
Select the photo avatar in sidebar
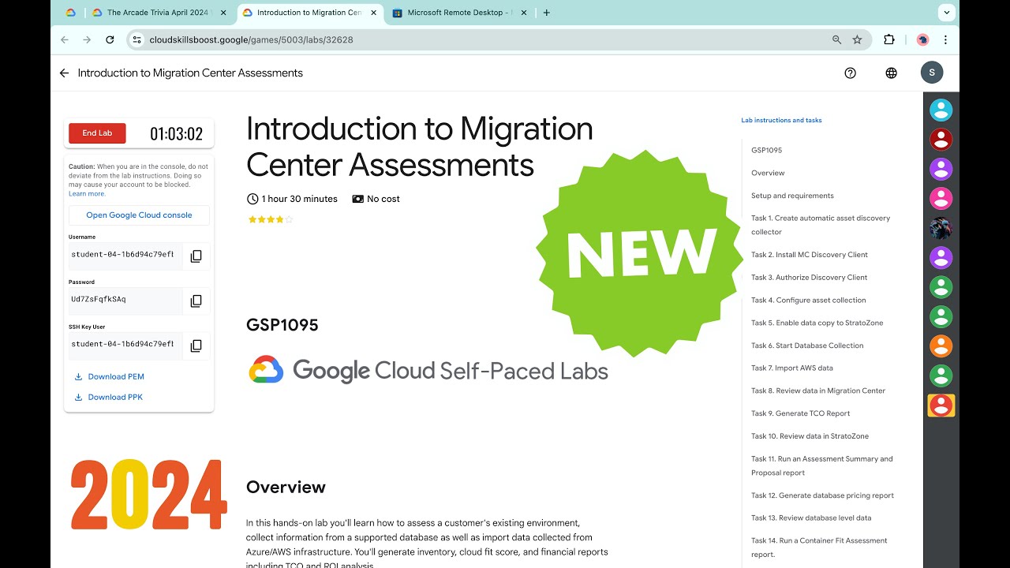(x=941, y=228)
